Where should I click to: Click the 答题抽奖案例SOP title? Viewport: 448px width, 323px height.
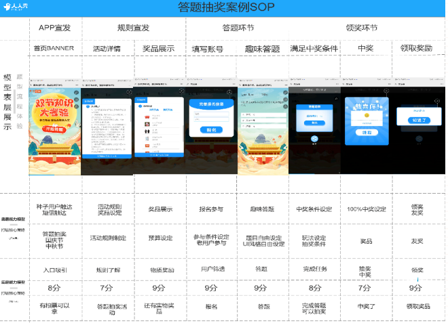pyautogui.click(x=226, y=7)
